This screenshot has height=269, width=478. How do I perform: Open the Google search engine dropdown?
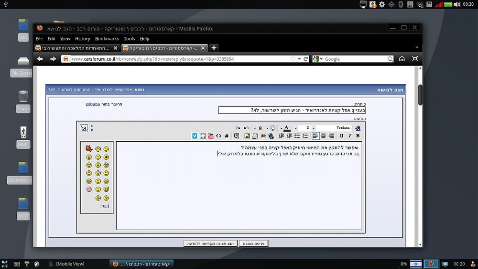pyautogui.click(x=321, y=59)
